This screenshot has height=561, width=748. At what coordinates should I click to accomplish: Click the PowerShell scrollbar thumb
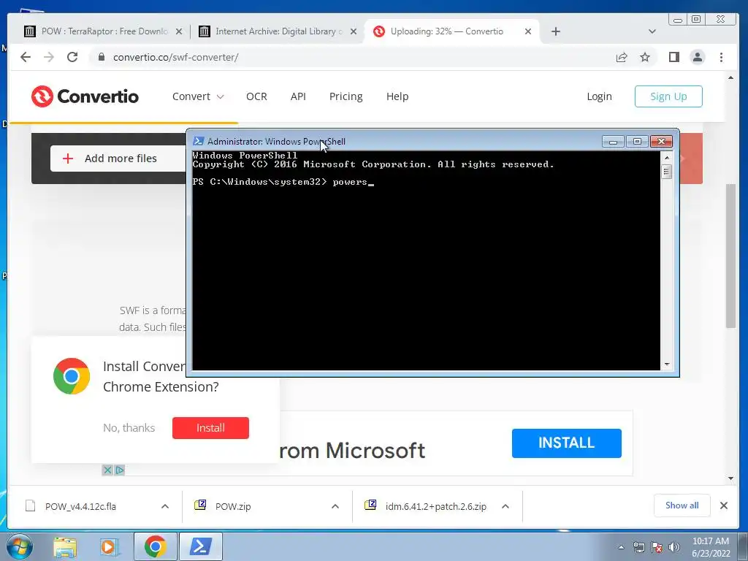(667, 171)
